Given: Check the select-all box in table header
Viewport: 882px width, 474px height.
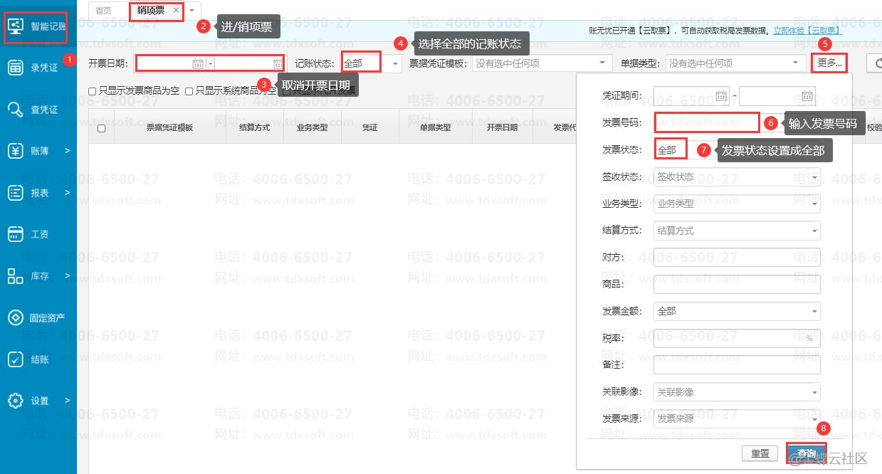Looking at the screenshot, I should [101, 128].
